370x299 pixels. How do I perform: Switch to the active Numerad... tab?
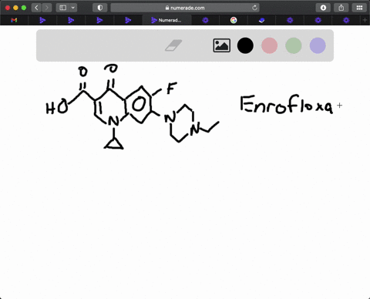(x=166, y=20)
